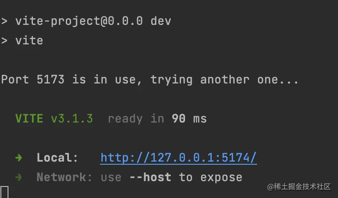Click the Network: label

coord(64,177)
